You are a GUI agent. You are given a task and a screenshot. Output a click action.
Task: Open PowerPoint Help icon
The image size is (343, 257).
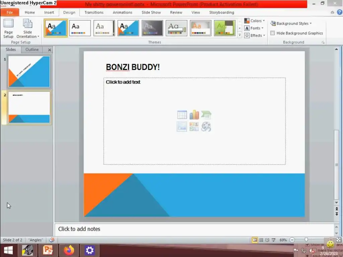(339, 12)
